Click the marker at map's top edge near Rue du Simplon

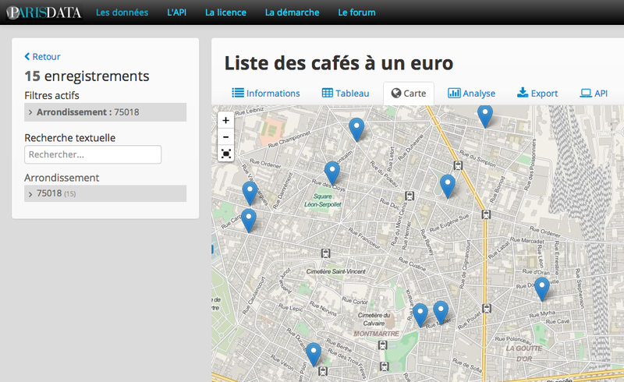point(485,115)
